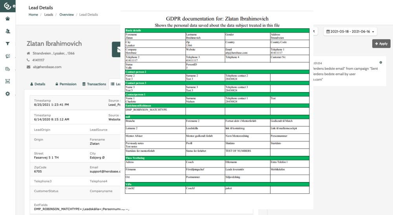
Task: Select the 8/25/2021 1:23:41 PM timestamp row
Action: pos(75,103)
